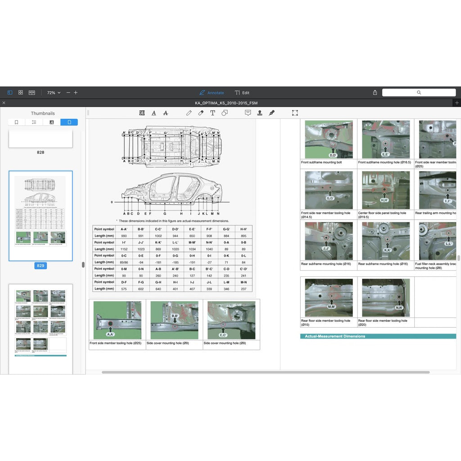Add a note comment
Viewport: 461px width, 461px height.
tap(248, 113)
